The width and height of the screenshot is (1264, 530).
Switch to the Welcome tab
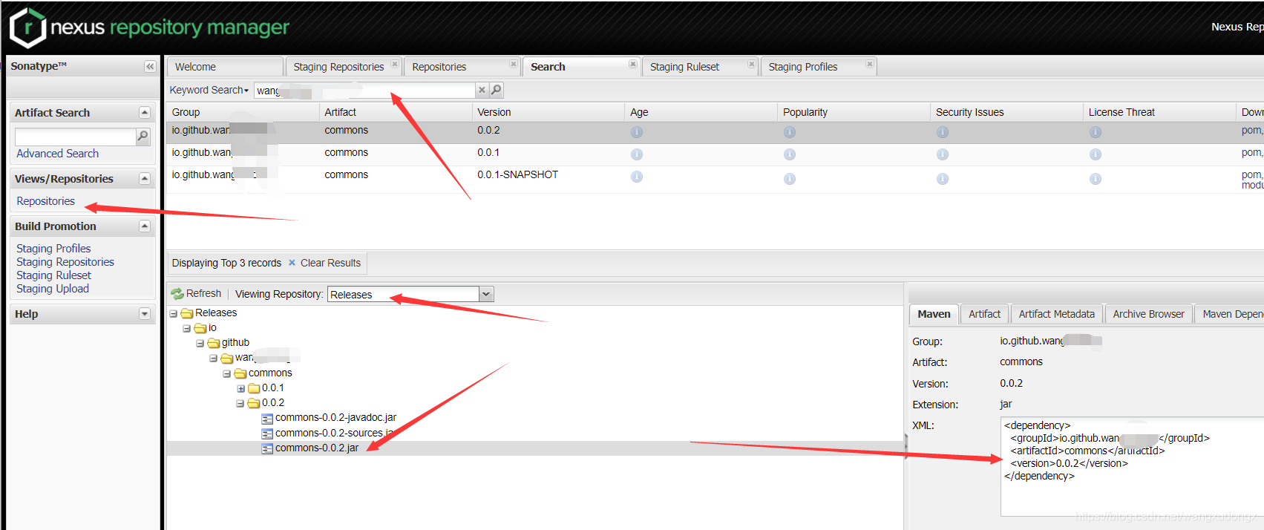pyautogui.click(x=224, y=67)
